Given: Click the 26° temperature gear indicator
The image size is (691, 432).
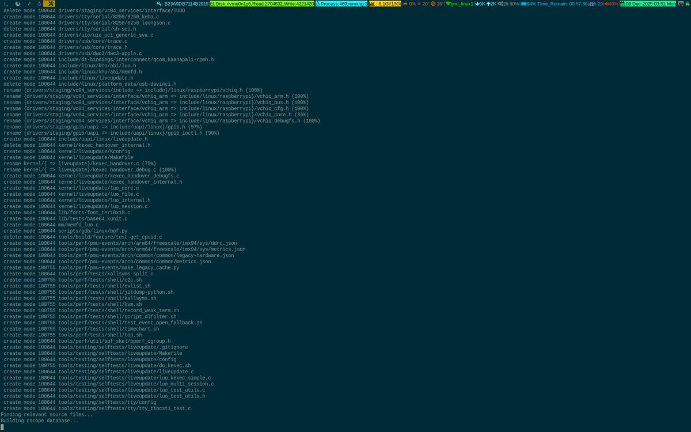Looking at the screenshot, I should point(438,3).
